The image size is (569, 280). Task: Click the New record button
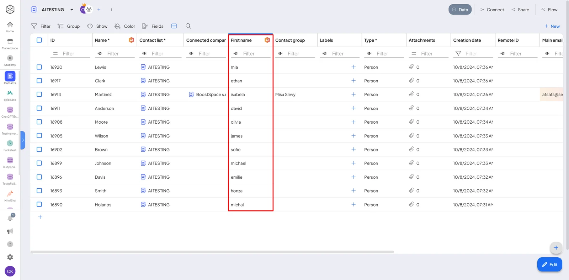(x=552, y=26)
